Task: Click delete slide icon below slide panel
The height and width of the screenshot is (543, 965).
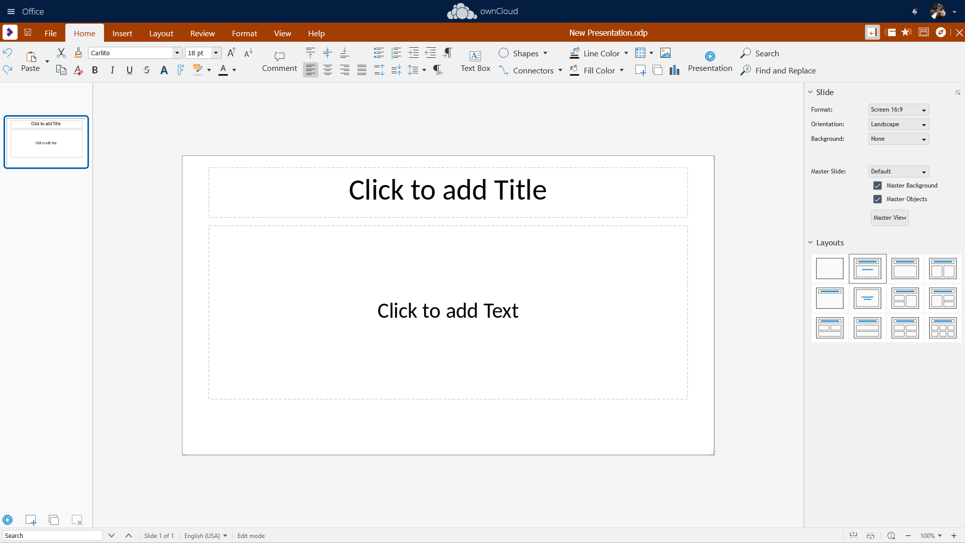Action: (77, 520)
